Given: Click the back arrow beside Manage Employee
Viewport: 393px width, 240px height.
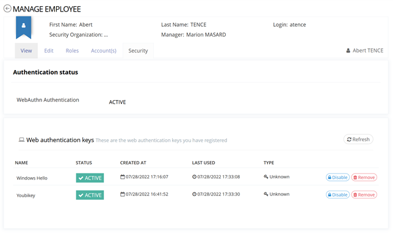Looking at the screenshot, I should (x=7, y=9).
